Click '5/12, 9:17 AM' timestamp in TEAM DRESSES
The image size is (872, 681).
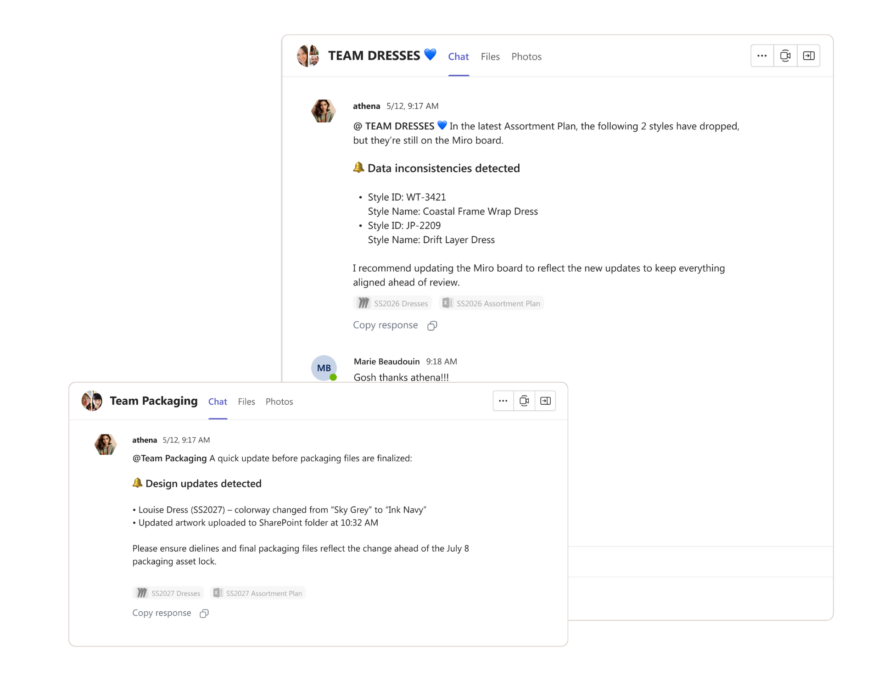pos(413,106)
